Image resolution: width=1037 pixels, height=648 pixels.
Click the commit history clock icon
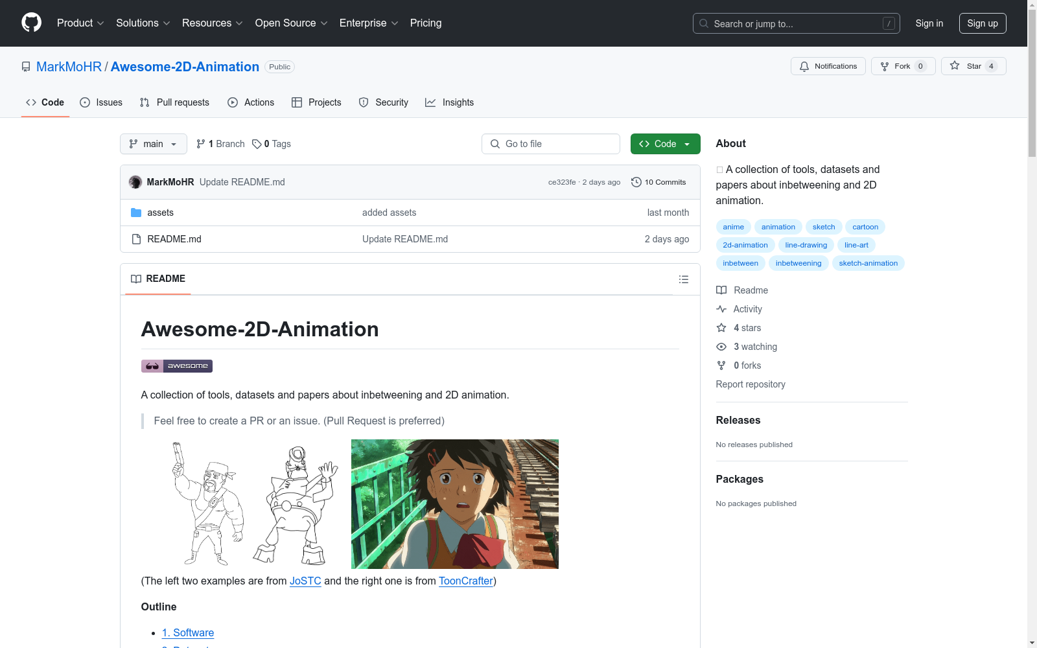(x=636, y=182)
